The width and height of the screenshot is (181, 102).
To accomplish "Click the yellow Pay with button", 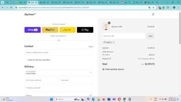I will pyautogui.click(x=68, y=30).
